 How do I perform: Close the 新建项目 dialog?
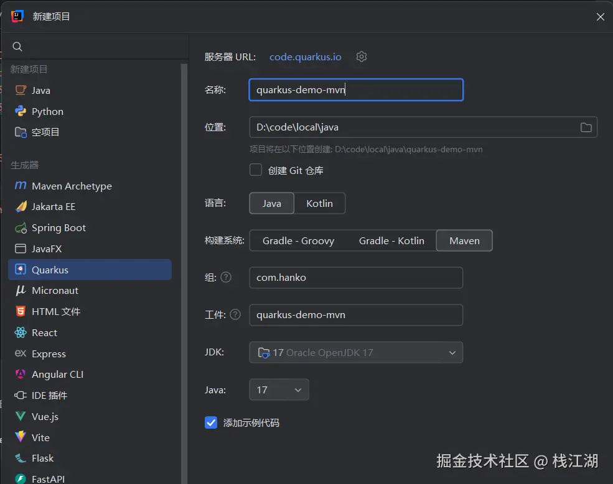point(601,17)
